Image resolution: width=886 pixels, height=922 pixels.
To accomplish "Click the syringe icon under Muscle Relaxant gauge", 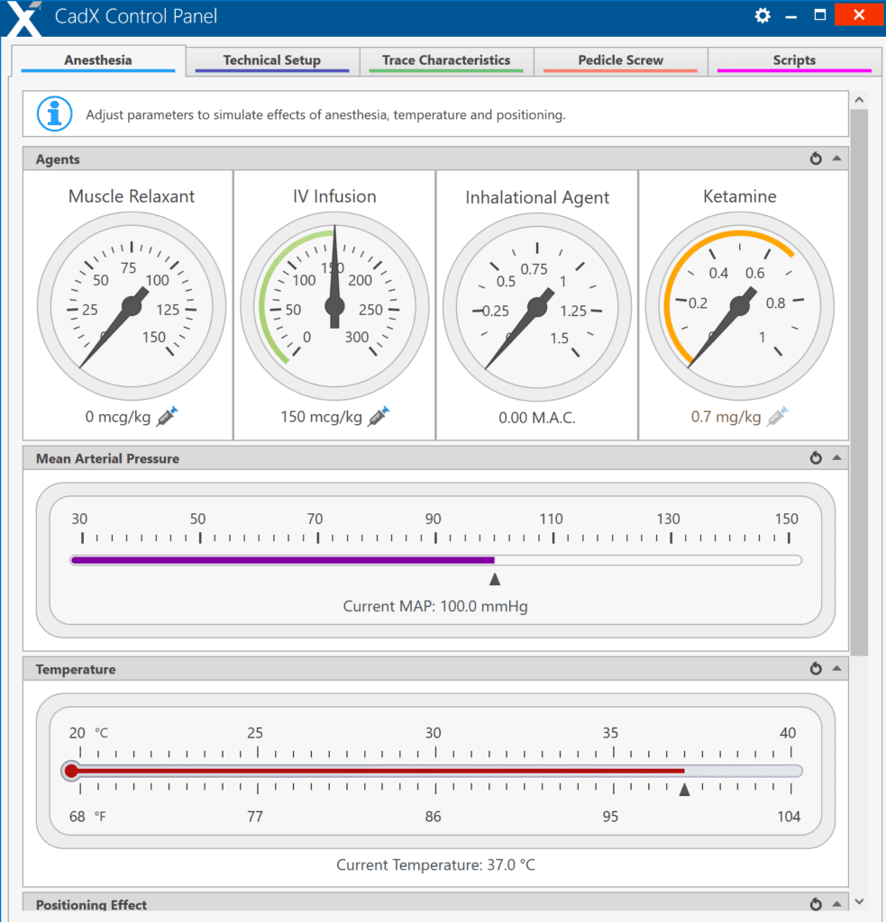I will [166, 417].
